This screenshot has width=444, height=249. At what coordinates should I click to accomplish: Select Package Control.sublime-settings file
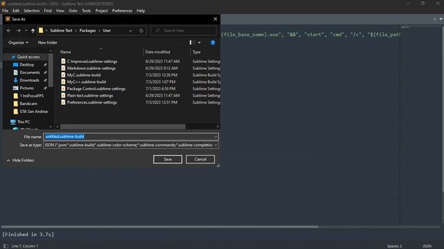tap(96, 89)
